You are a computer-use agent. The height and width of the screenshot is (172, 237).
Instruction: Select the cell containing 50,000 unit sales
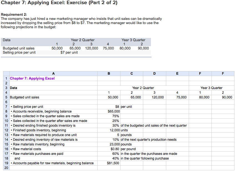(x=109, y=97)
